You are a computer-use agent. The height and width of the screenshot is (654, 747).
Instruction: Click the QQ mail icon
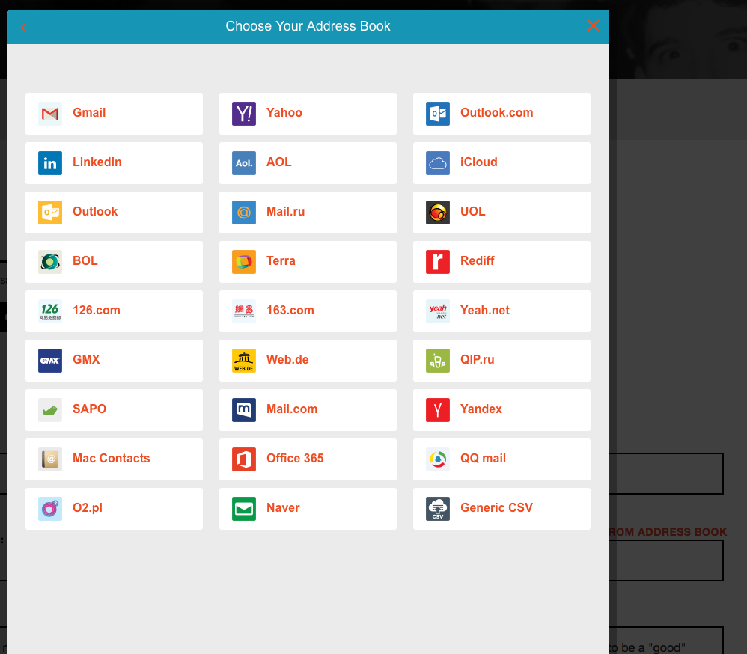(x=438, y=459)
